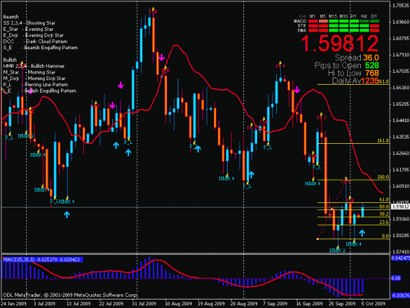Select the cyan up arrow above the P_L label near 28 Aug
The height and width of the screenshot is (308, 410).
251,174
